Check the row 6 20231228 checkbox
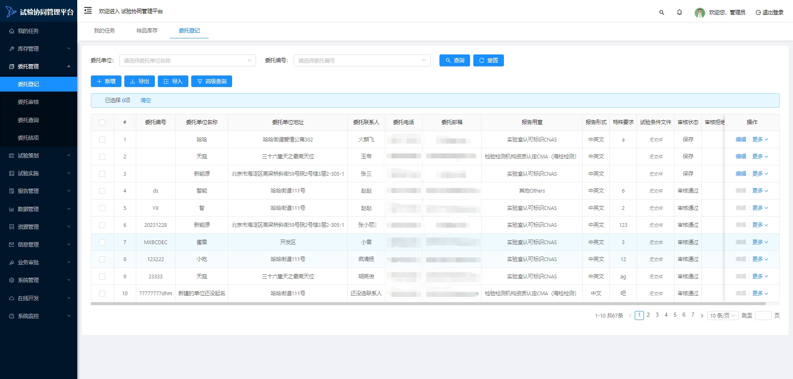This screenshot has height=379, width=793. pos(102,225)
